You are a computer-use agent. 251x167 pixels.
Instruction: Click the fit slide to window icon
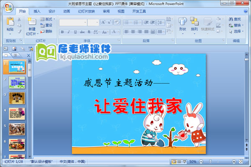click(240, 162)
